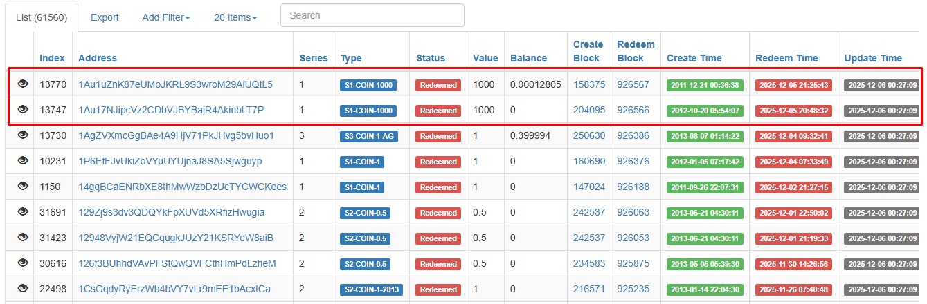The height and width of the screenshot is (304, 927).
Task: Click redeem time 2025-12-05 20:48:32
Action: (x=793, y=111)
